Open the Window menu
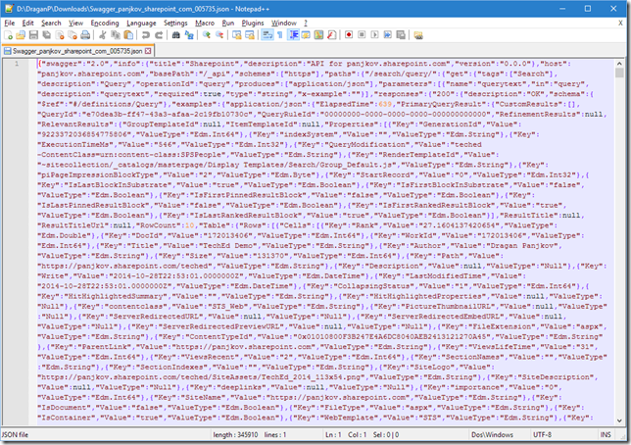Viewport: 631px width, 445px height. 284,23
